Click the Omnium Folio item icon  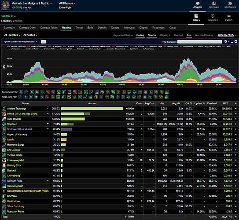(x=4, y=181)
